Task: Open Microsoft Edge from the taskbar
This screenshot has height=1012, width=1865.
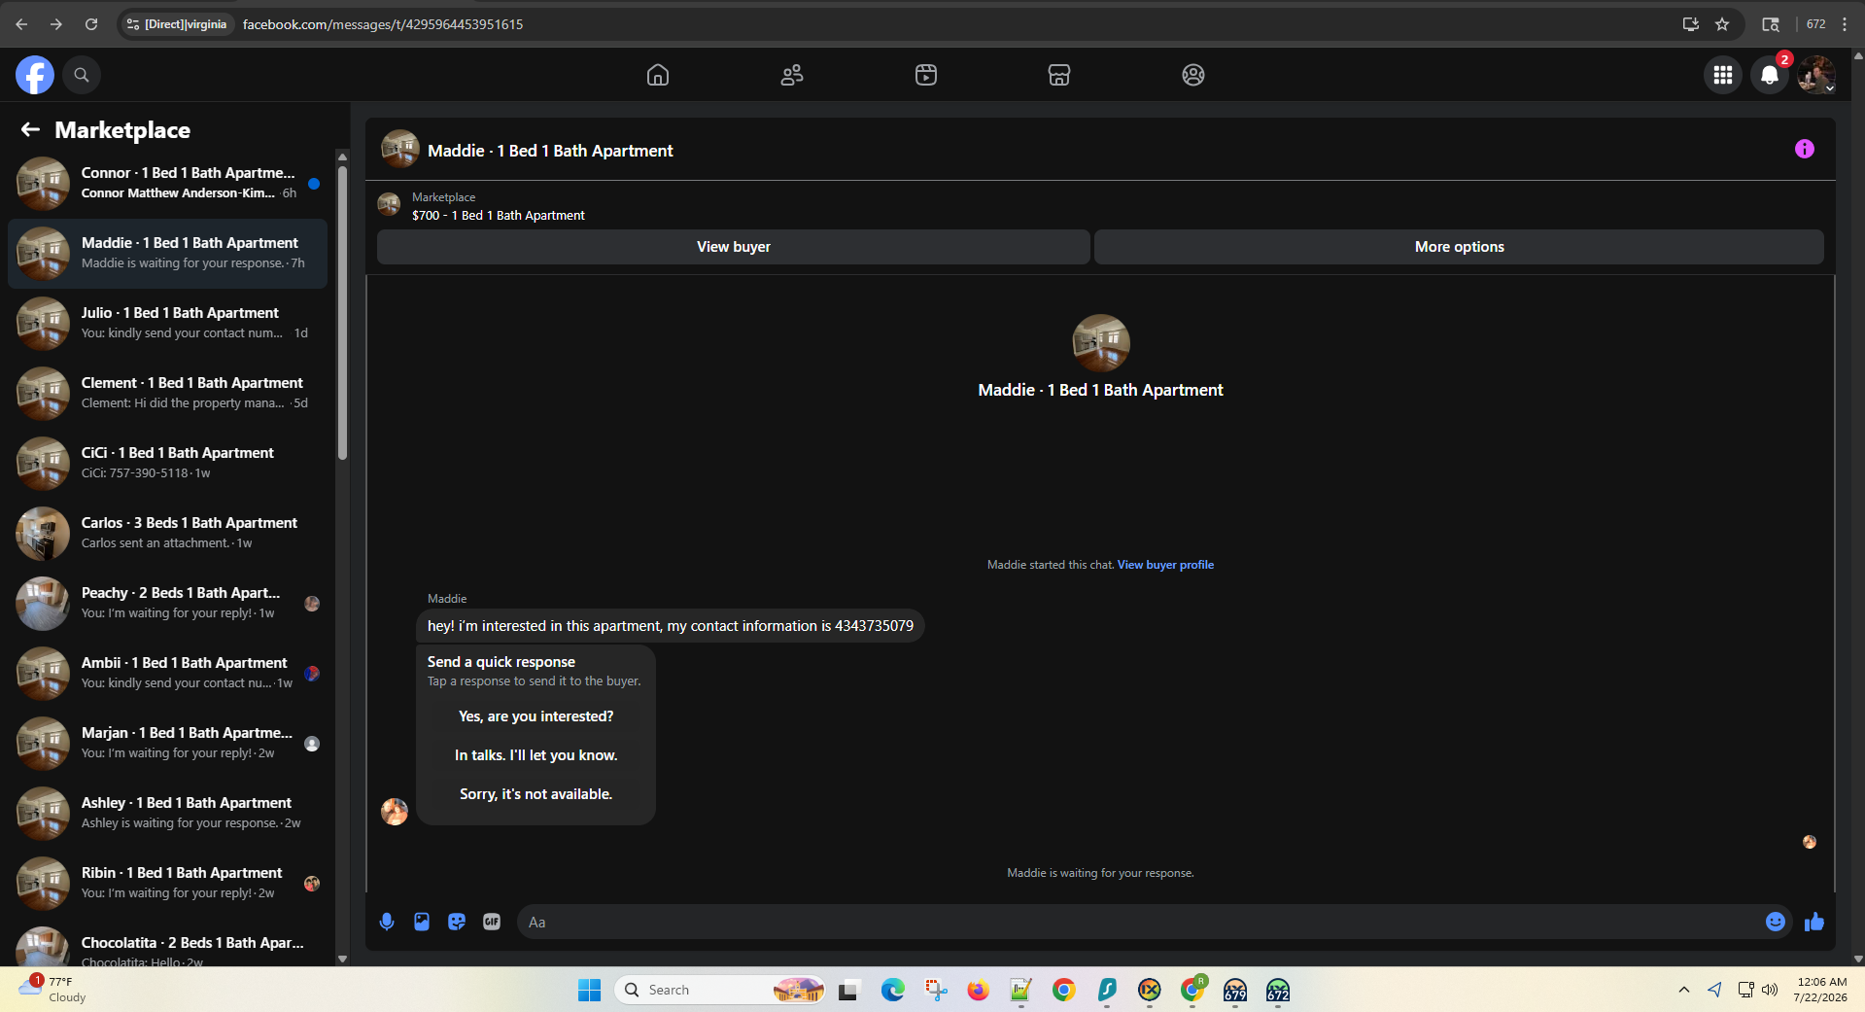Action: pyautogui.click(x=892, y=990)
